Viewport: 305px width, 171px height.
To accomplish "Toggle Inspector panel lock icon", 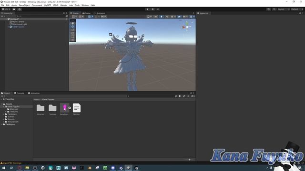I will 300,13.
